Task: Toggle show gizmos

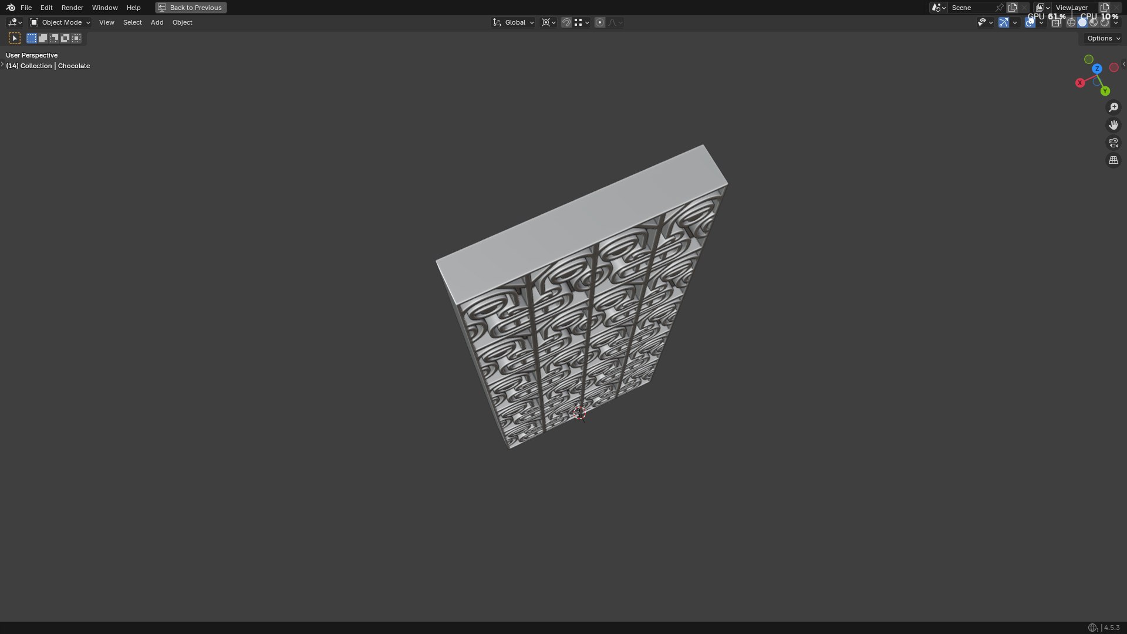Action: pyautogui.click(x=1004, y=22)
